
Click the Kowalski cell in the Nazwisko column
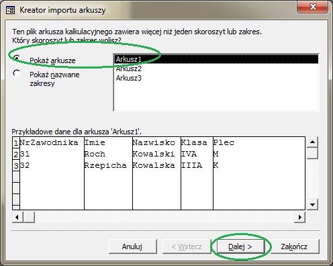coord(154,154)
